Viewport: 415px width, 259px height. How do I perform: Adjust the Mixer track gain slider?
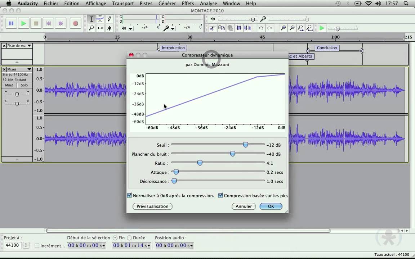pyautogui.click(x=17, y=94)
